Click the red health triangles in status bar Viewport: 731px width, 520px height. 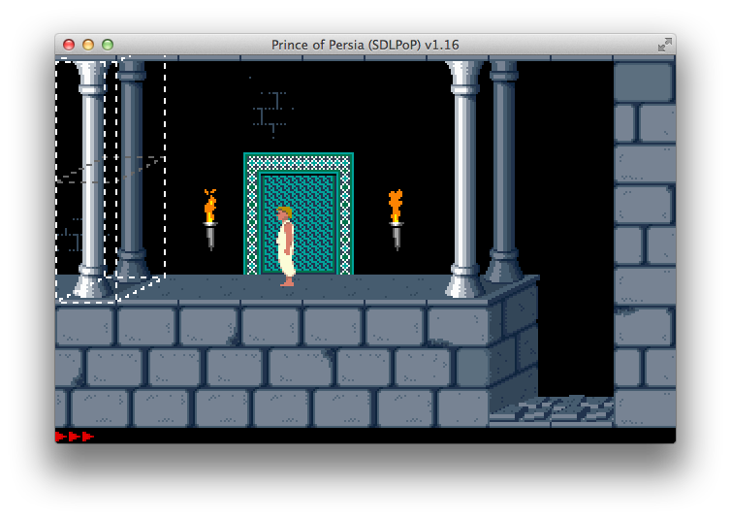click(75, 437)
